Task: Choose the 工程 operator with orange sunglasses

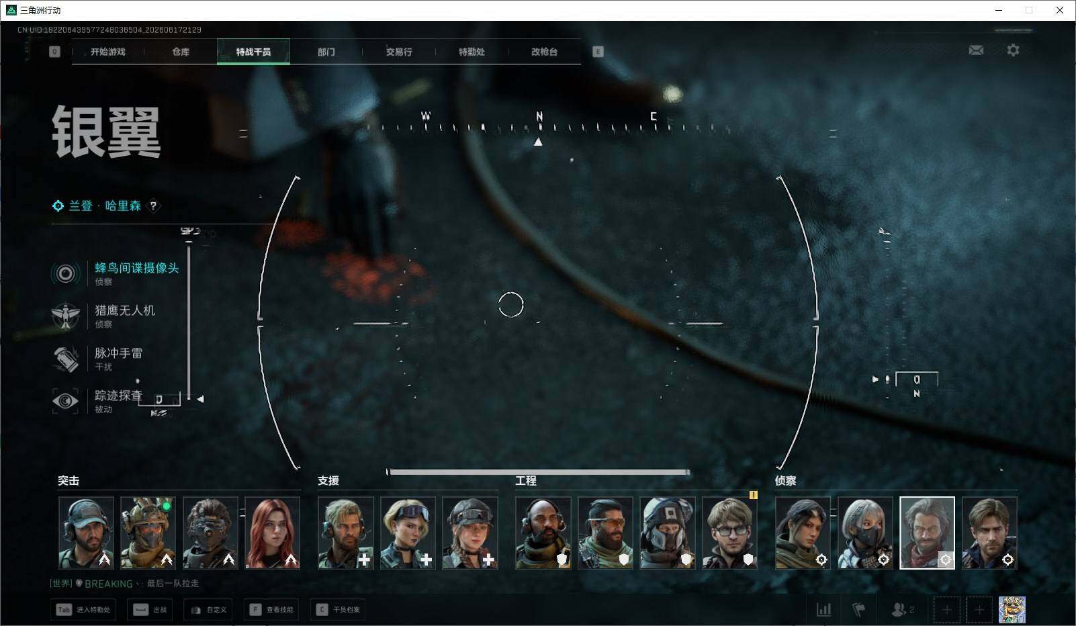Action: (x=605, y=533)
